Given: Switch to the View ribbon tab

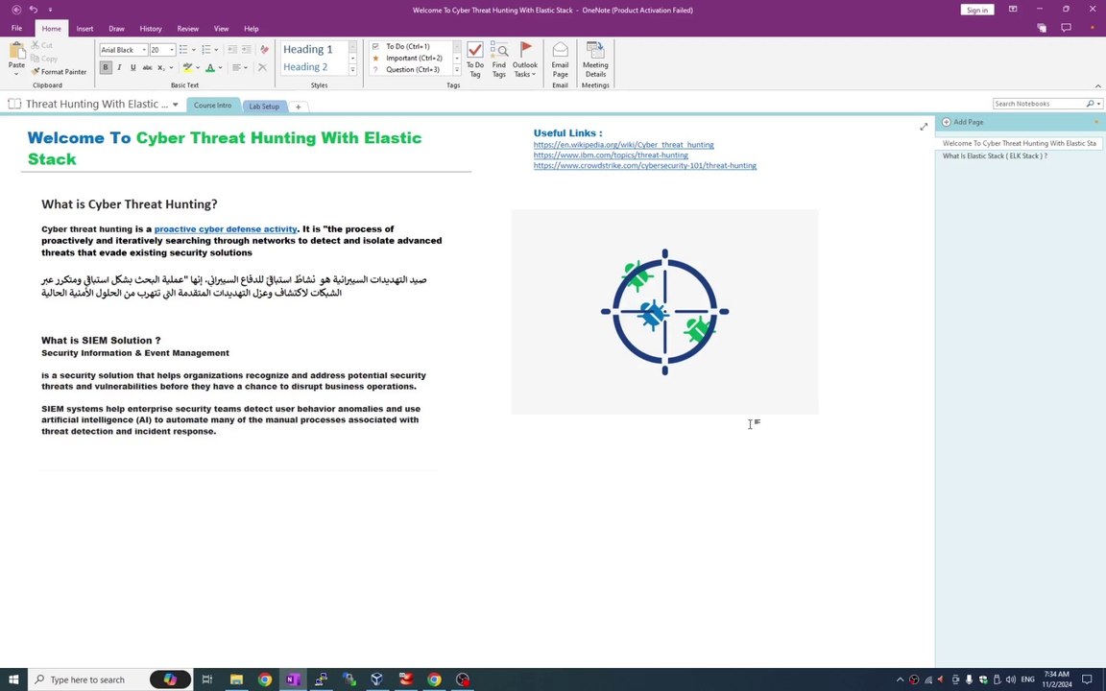Looking at the screenshot, I should coord(221,29).
